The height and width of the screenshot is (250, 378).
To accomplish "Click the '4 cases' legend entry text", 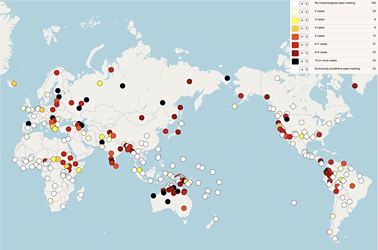I will point(320,28).
